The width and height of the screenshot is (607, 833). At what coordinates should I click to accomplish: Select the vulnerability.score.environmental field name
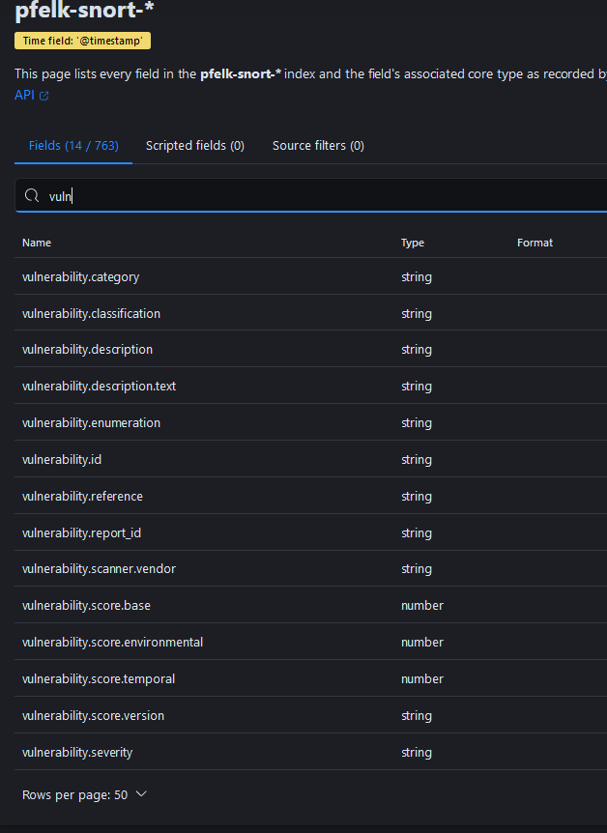(113, 643)
